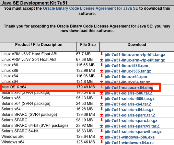Click the '132.98 MB' file size
The width and height of the screenshot is (174, 145).
click(x=86, y=71)
